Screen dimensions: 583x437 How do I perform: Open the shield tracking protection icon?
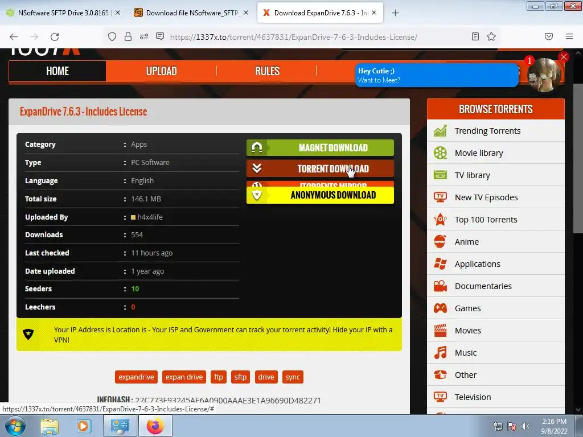tap(112, 36)
